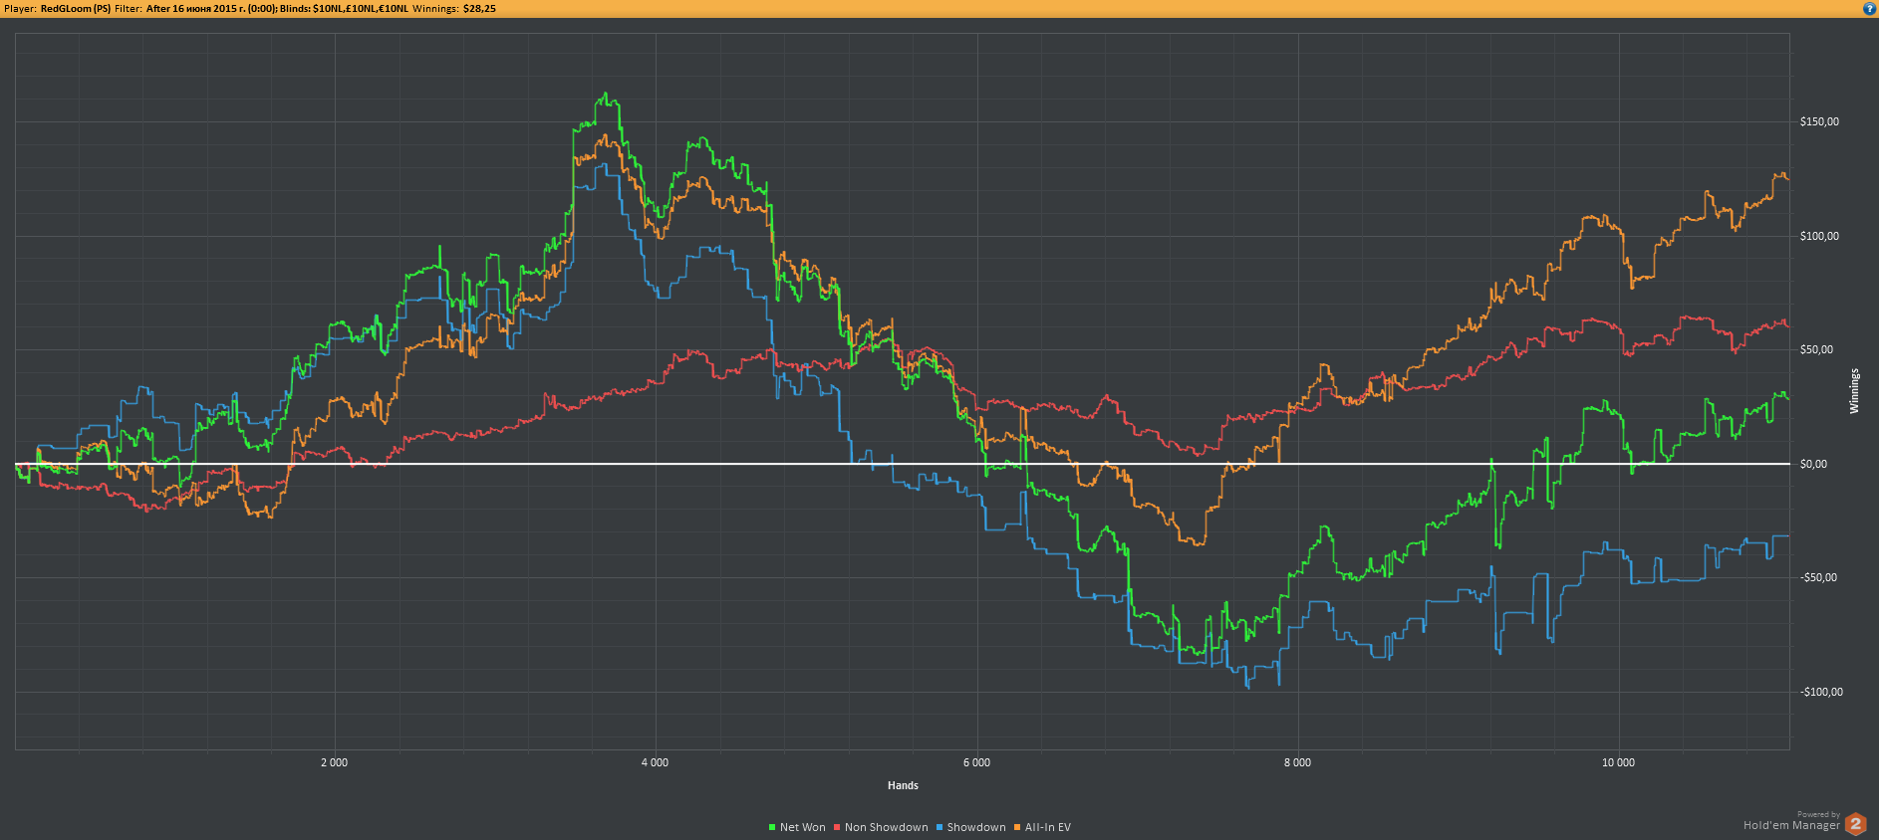This screenshot has width=1879, height=840.
Task: Click the -$100,00 axis label
Action: (x=1821, y=692)
